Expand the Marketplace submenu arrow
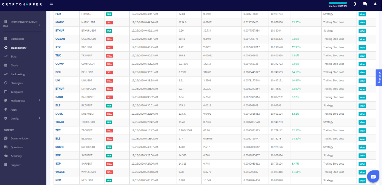The image size is (382, 185). pyautogui.click(x=39, y=100)
